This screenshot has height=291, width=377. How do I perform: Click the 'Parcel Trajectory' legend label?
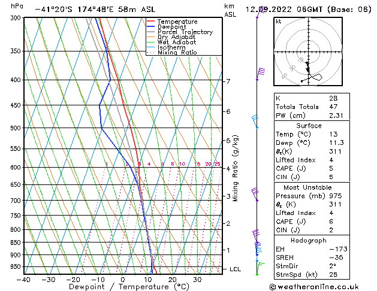185,32
